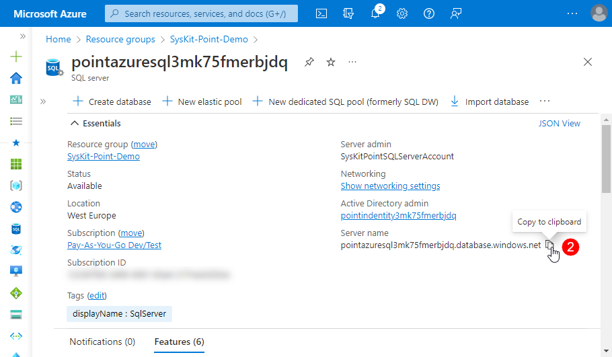Screen dimensions: 612x357
Task: Click edit link next to Tags
Action: 97,295
